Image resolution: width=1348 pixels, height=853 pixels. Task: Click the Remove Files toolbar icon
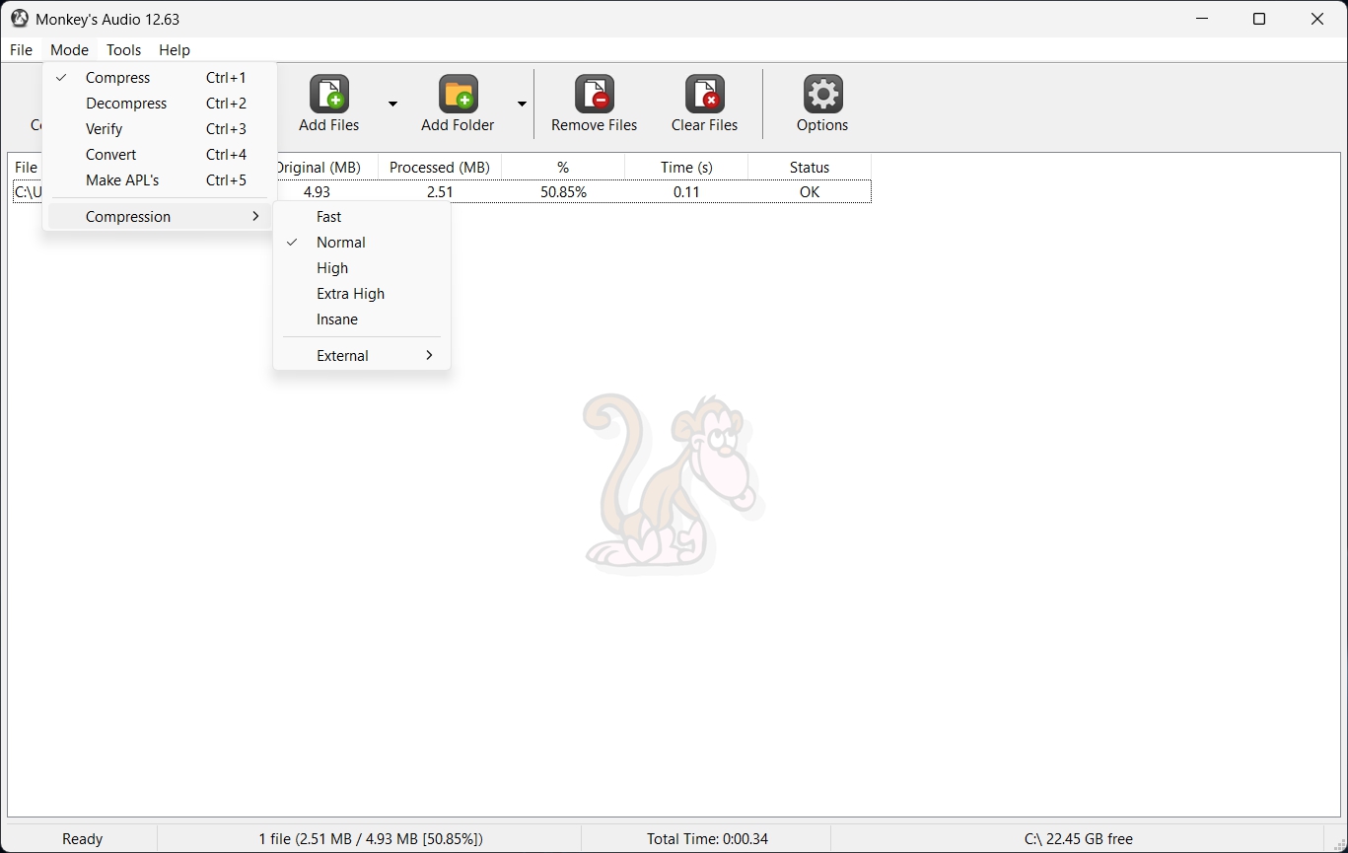[x=595, y=94]
